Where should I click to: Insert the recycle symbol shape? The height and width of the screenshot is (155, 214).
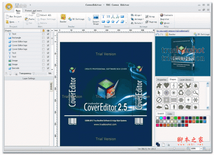pos(181,93)
